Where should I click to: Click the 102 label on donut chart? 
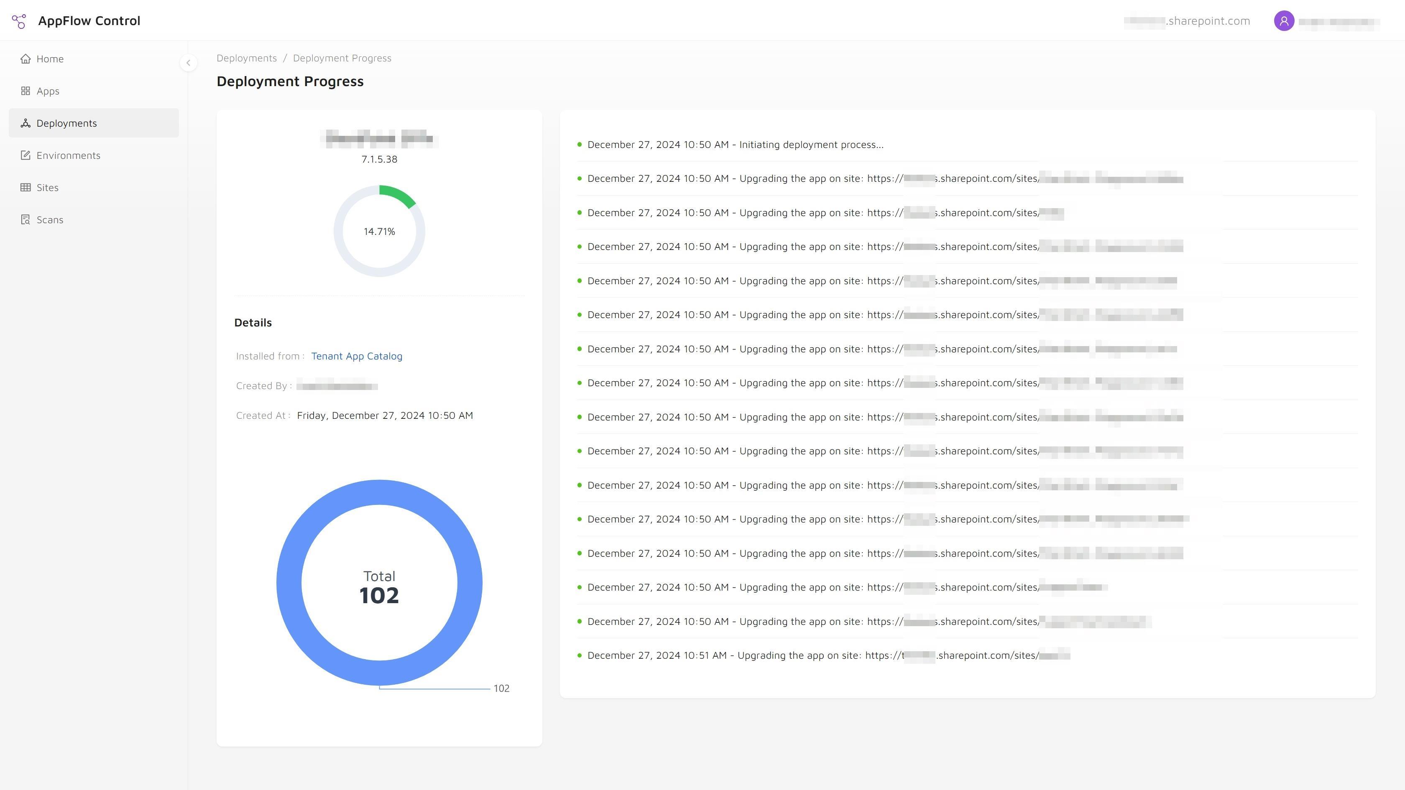(501, 688)
